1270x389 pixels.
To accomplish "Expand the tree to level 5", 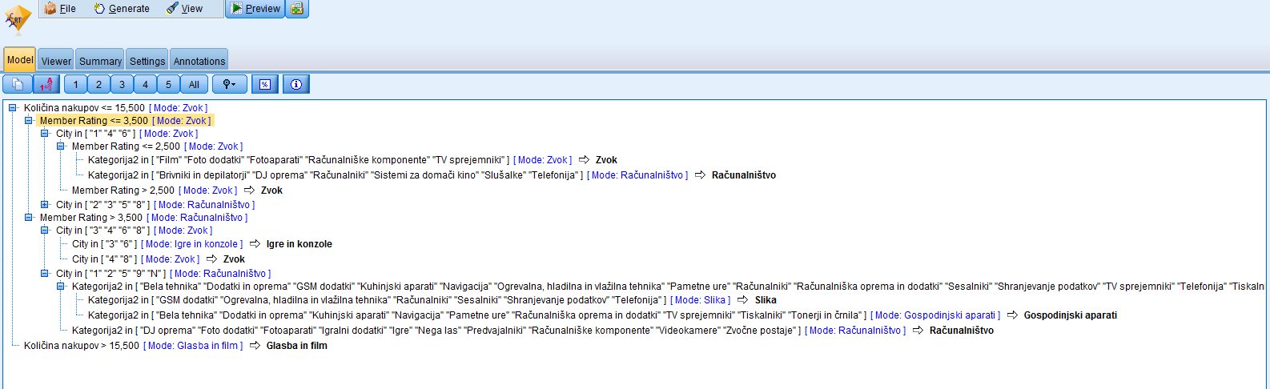I will point(168,84).
